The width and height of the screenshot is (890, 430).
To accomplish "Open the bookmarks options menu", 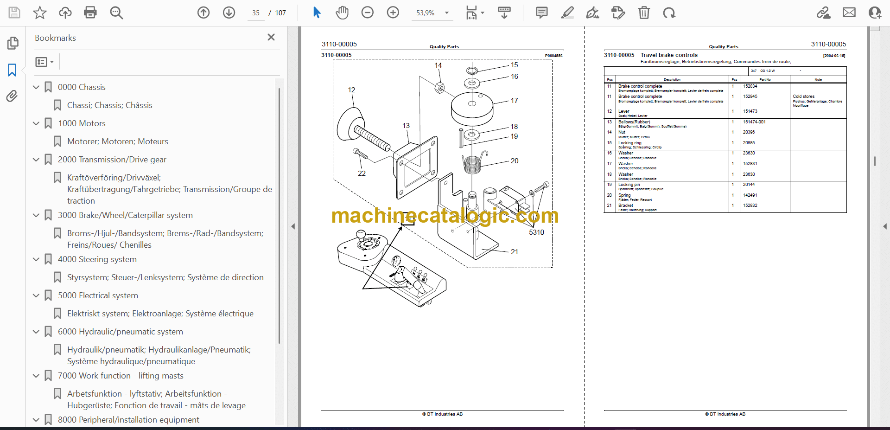I will [x=45, y=62].
